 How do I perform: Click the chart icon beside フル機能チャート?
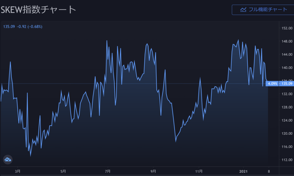point(243,9)
